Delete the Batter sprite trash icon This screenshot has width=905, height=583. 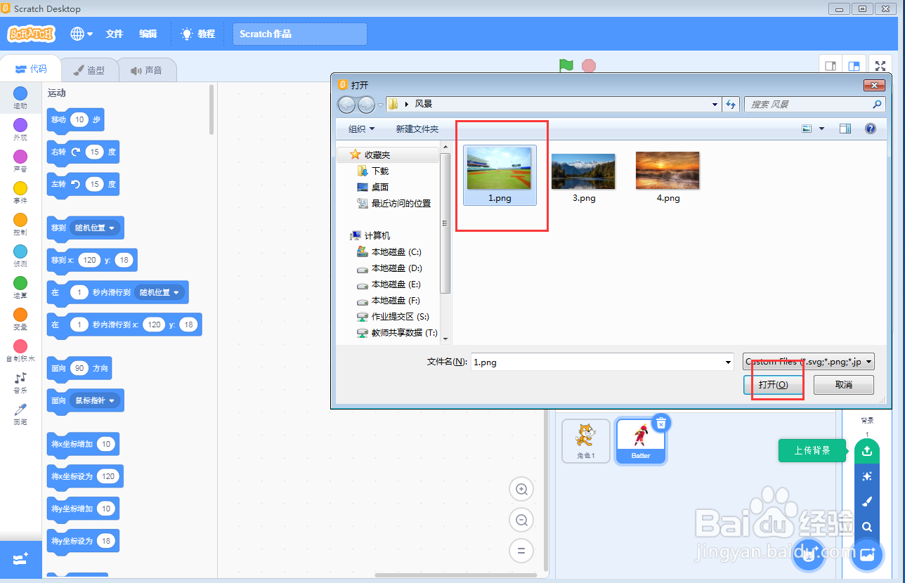coord(661,422)
